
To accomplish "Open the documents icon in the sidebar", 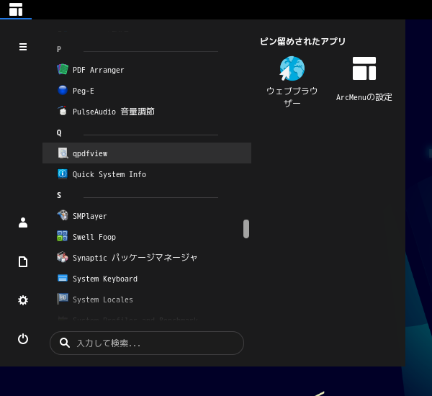I will [23, 261].
